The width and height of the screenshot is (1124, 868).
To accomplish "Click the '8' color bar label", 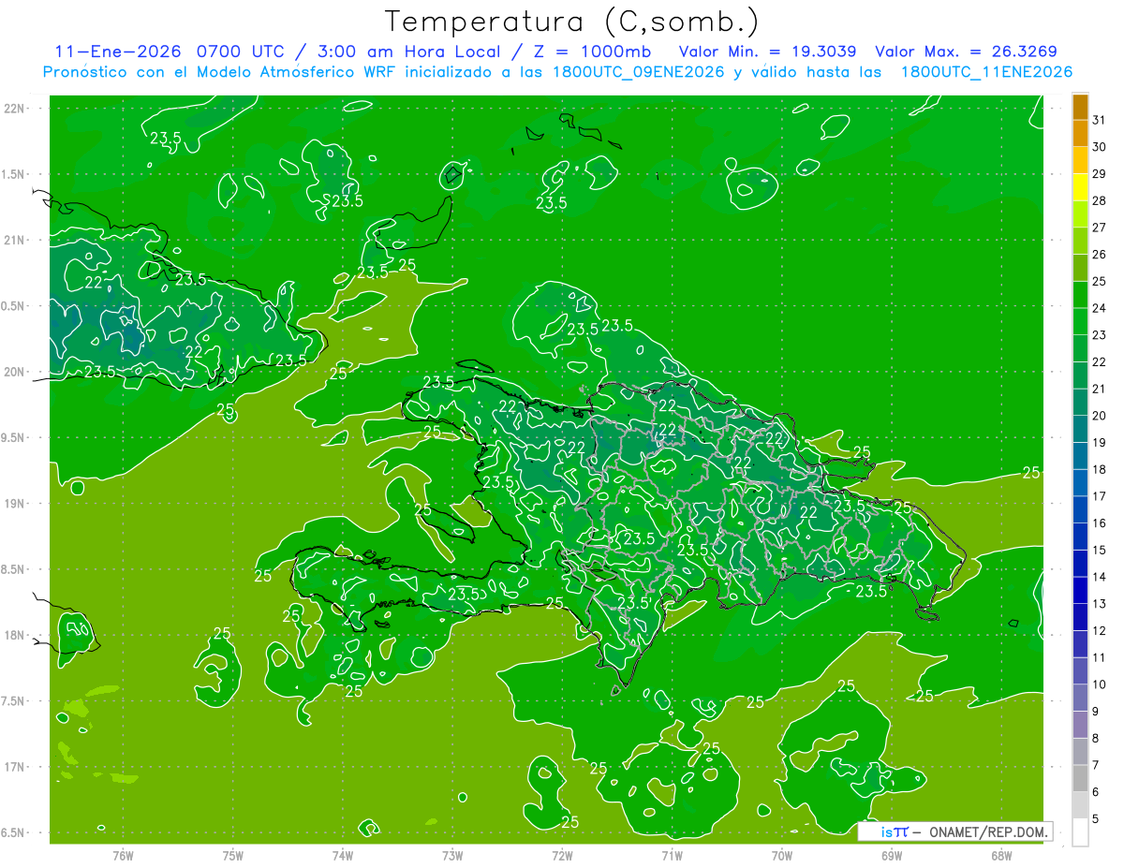I will 1096,739.
